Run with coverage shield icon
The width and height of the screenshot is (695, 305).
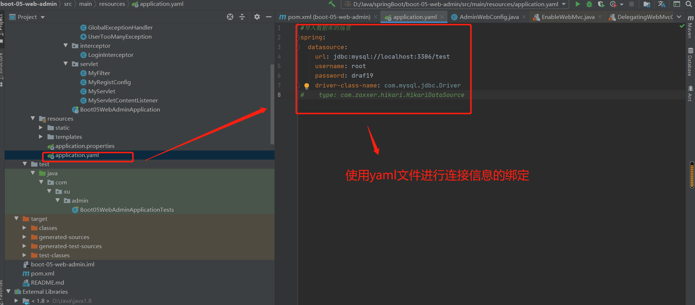coord(601,4)
